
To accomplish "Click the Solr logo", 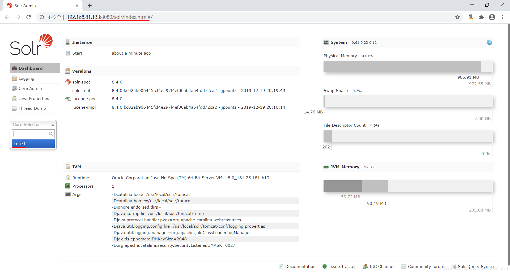I will pyautogui.click(x=31, y=45).
